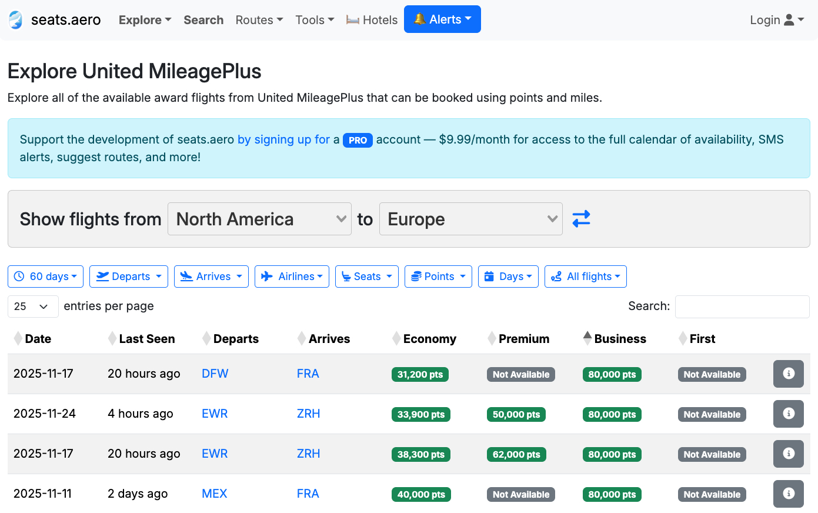Change entries per page with the 25 dropdown
Image resolution: width=818 pixels, height=513 pixels.
(x=32, y=306)
